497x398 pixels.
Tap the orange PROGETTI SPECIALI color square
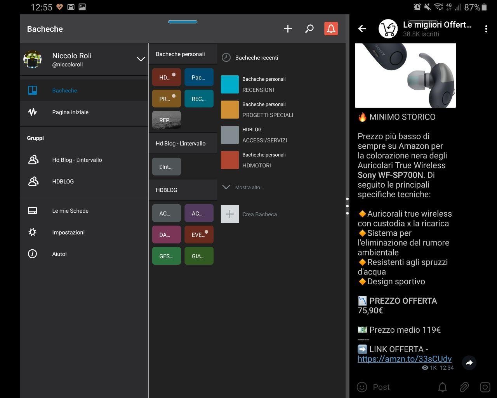(230, 110)
